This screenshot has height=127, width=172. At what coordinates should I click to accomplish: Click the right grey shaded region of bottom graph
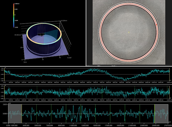coord(163,114)
